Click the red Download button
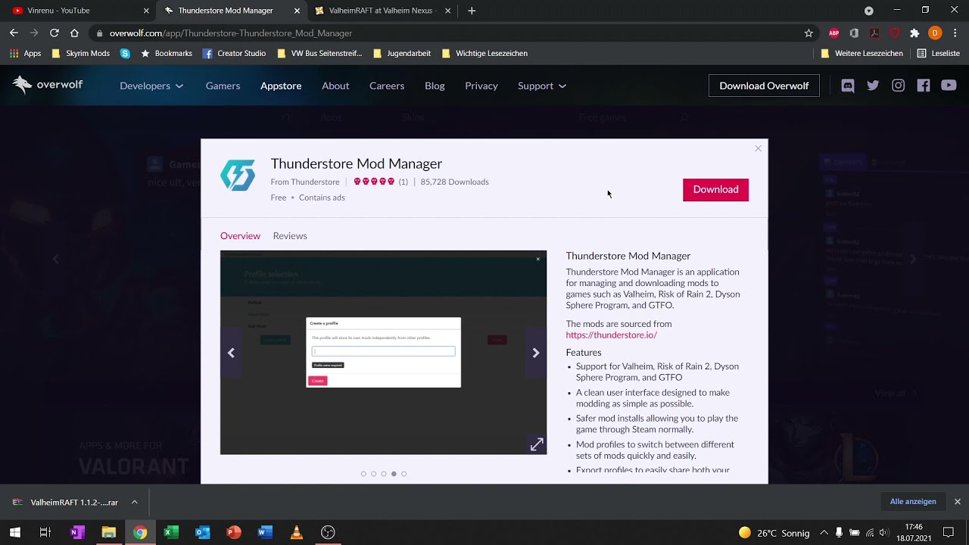Viewport: 969px width, 545px height. pyautogui.click(x=715, y=189)
